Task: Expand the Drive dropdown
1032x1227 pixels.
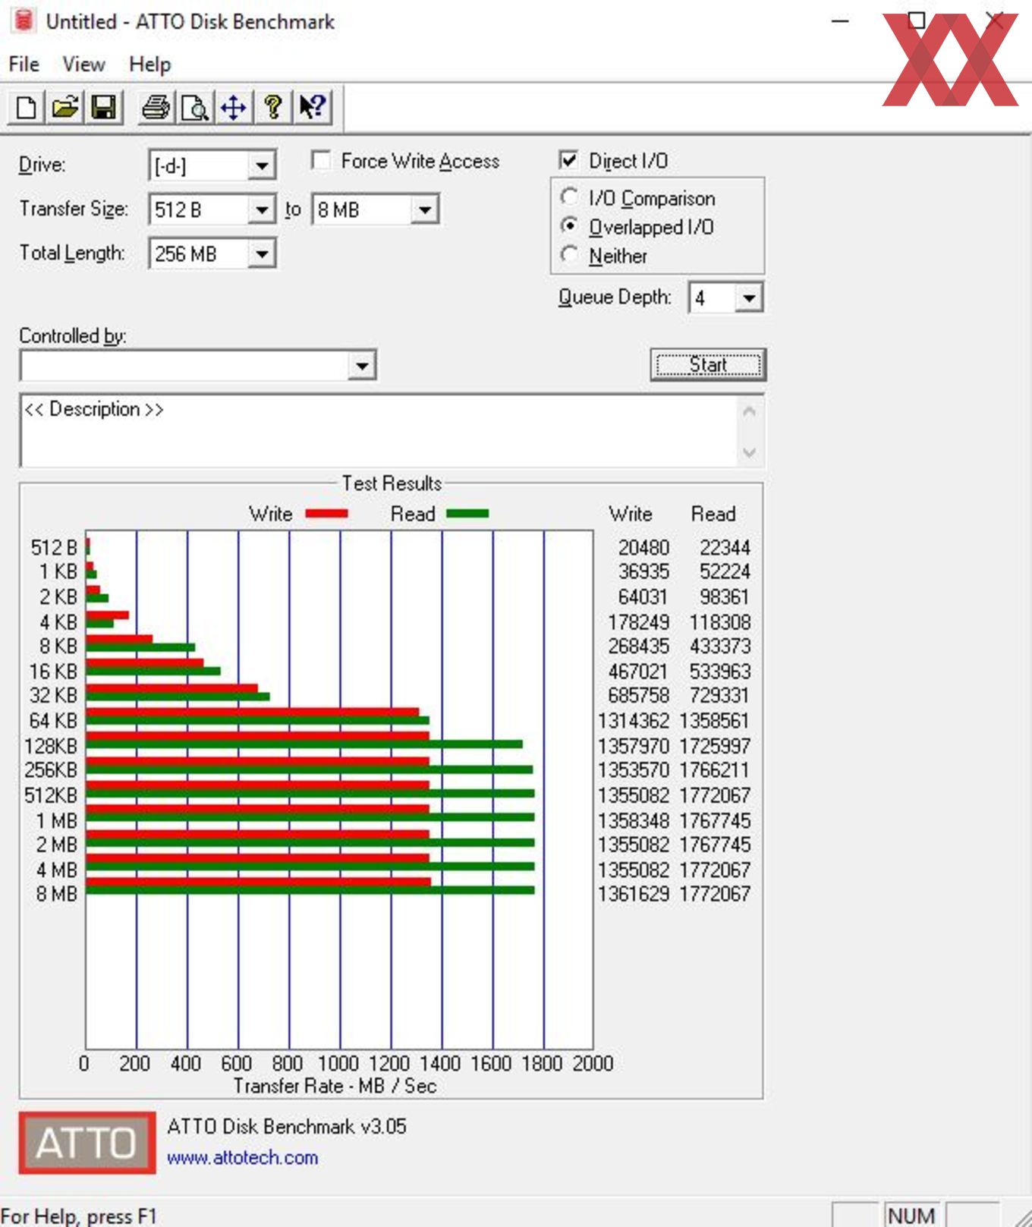Action: coord(261,165)
